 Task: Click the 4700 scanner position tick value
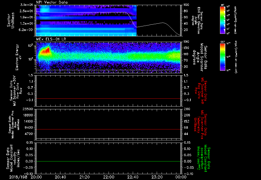tap(29, 134)
